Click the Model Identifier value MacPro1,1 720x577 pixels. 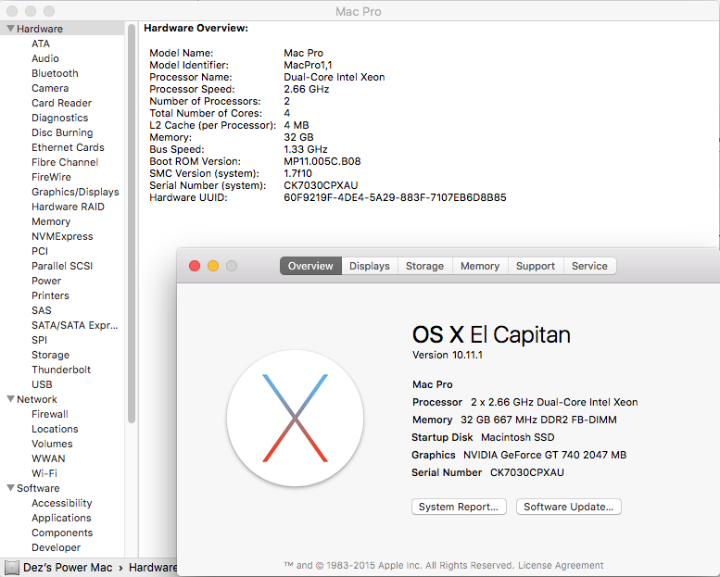pos(308,65)
